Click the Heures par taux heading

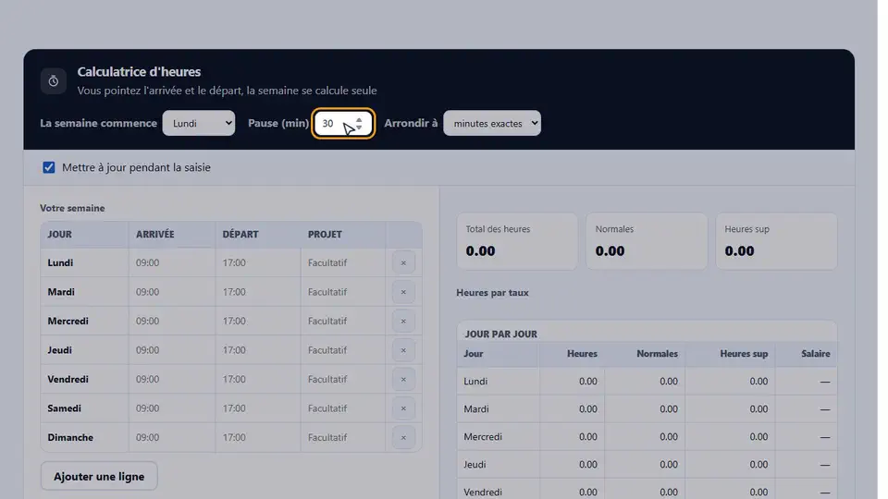(x=492, y=293)
